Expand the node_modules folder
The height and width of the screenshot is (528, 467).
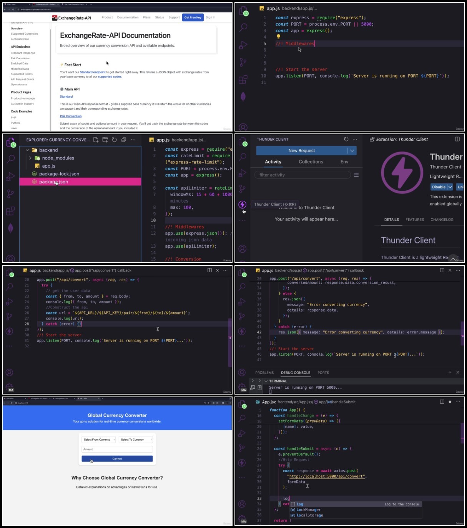[30, 158]
